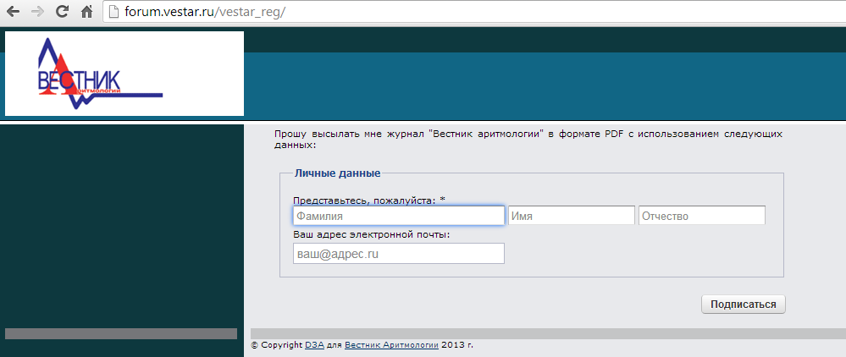Click the ваш@адрес.ru email field
The width and height of the screenshot is (846, 357).
(x=398, y=254)
